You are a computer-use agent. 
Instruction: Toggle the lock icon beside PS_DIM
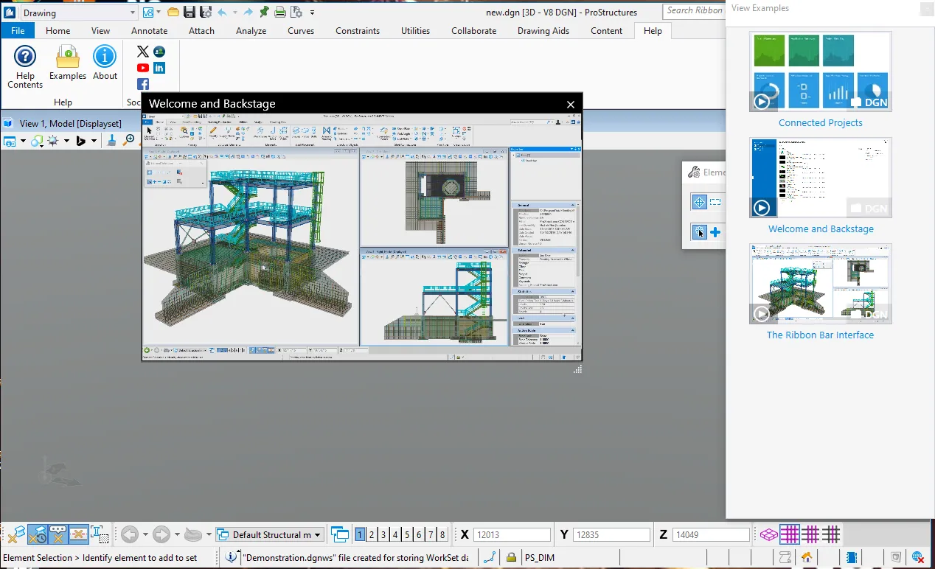[x=511, y=557]
